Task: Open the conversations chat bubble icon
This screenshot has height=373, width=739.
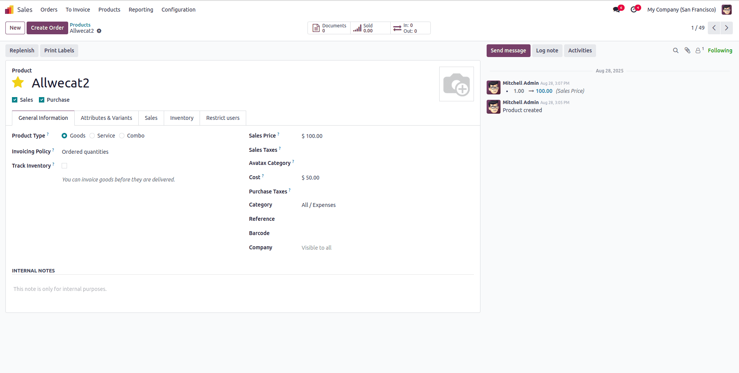Action: click(617, 10)
